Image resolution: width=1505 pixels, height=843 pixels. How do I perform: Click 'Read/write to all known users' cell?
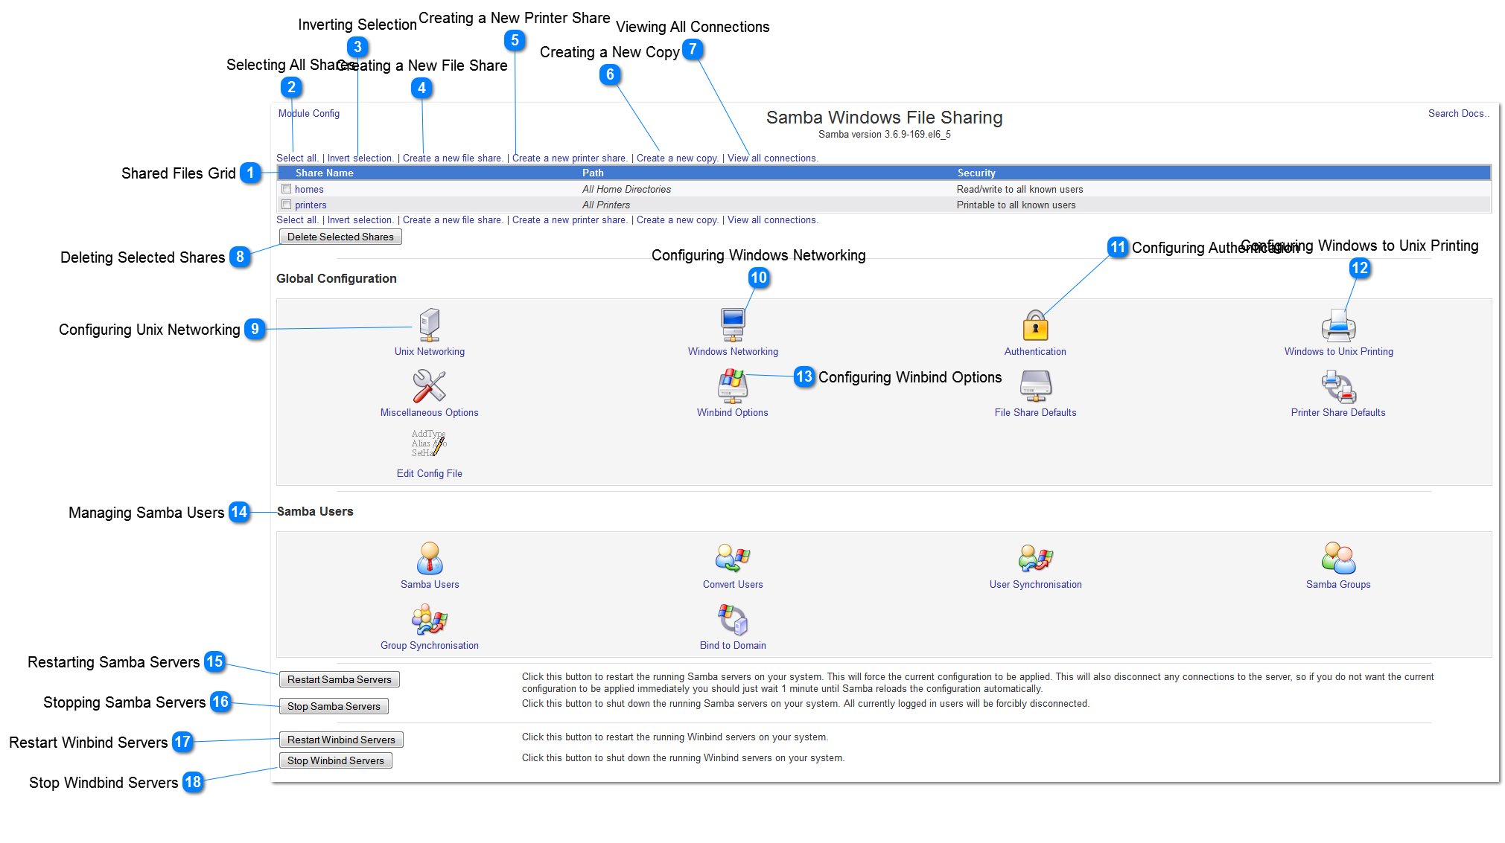[x=1019, y=190]
